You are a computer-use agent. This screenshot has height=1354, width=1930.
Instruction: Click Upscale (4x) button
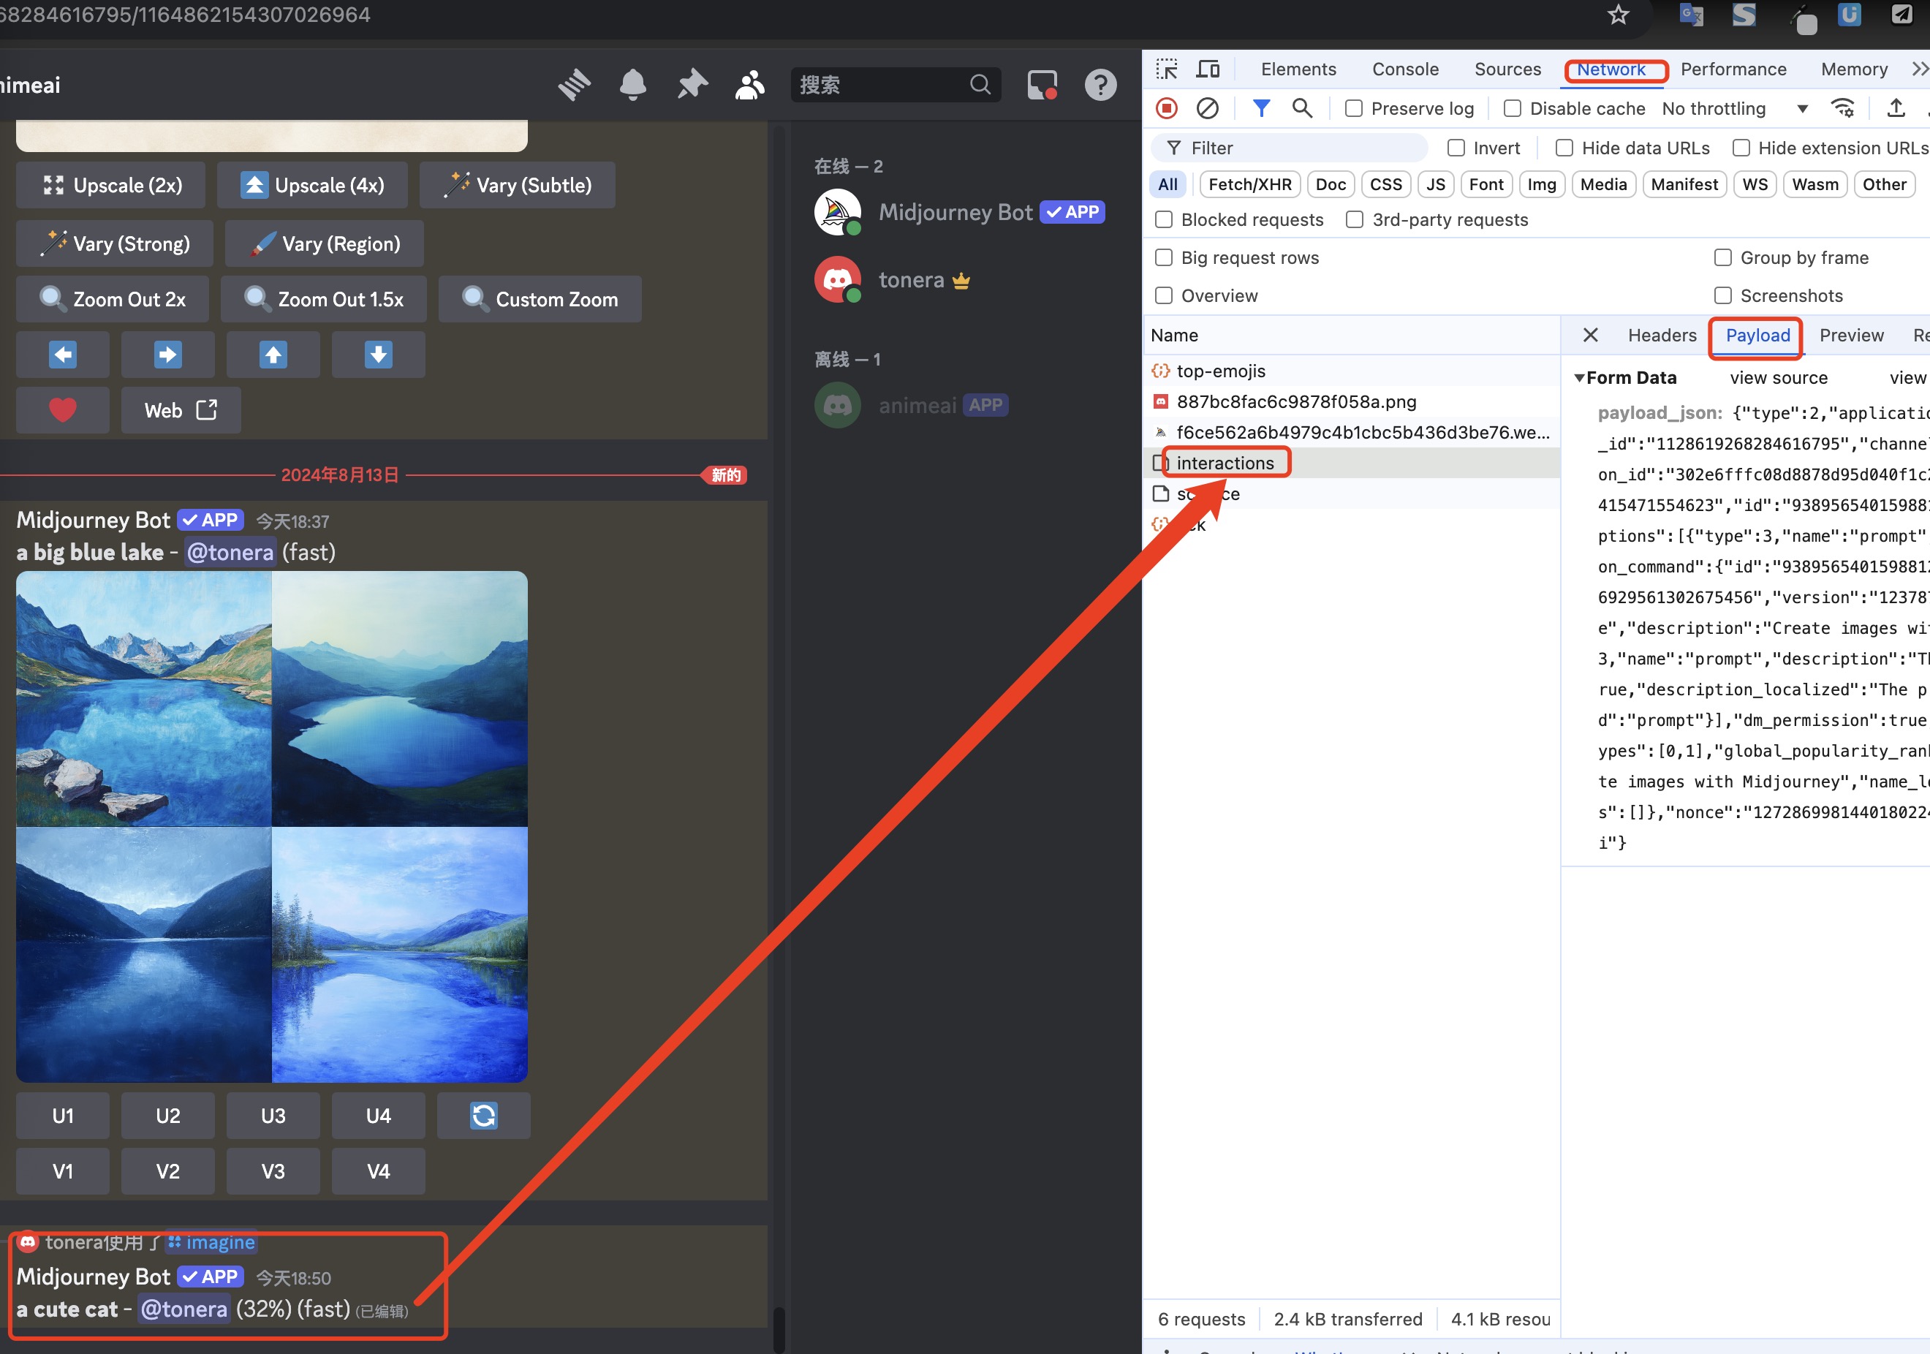(313, 185)
